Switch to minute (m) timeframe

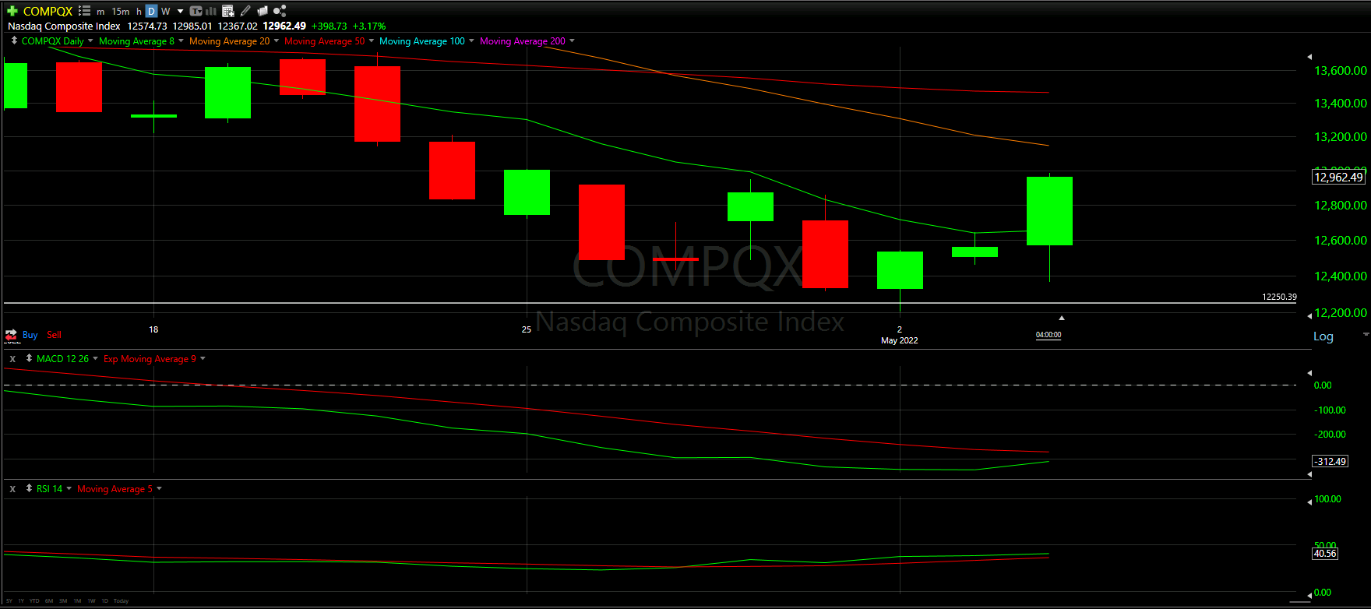click(x=100, y=12)
